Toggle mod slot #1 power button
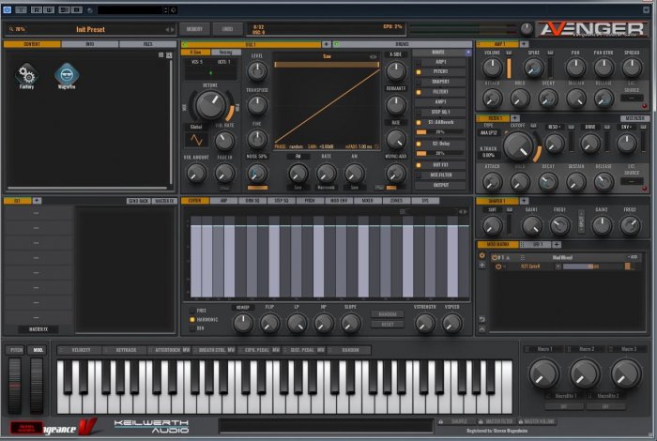Viewport: 657px width, 441px height. pyautogui.click(x=495, y=258)
